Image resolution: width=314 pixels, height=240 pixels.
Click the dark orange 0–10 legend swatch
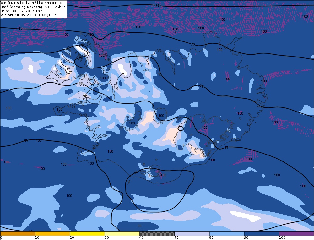point(18,234)
